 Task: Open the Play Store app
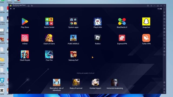(x=25, y=22)
